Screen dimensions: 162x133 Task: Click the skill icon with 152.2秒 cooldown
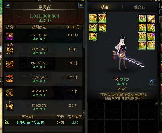coord(10,79)
